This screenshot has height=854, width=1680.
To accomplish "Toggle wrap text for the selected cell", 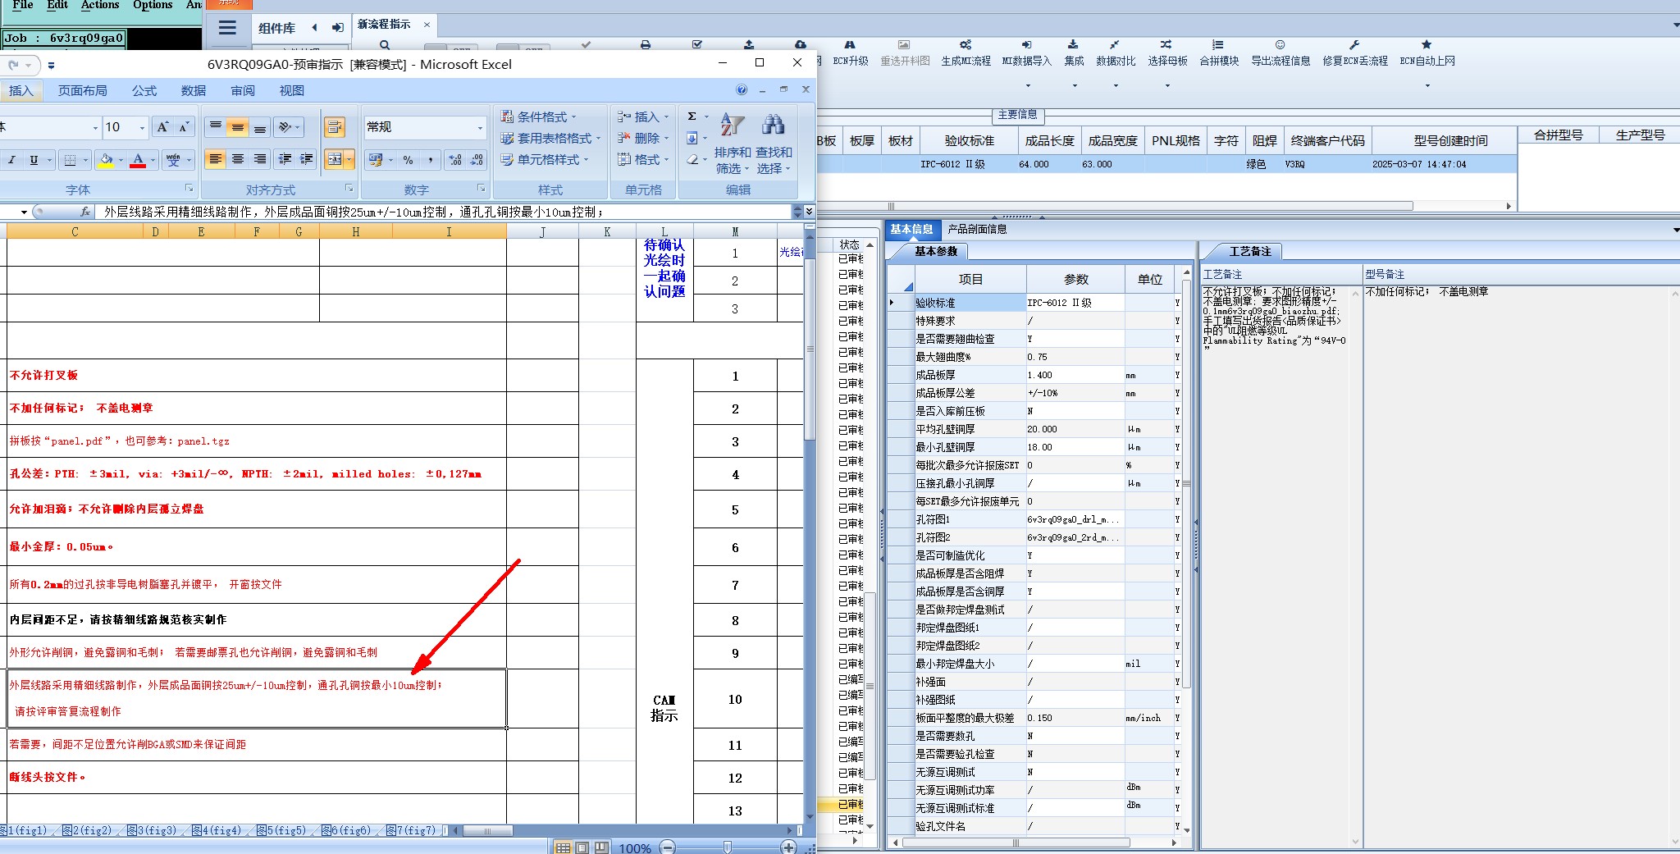I will [x=334, y=127].
